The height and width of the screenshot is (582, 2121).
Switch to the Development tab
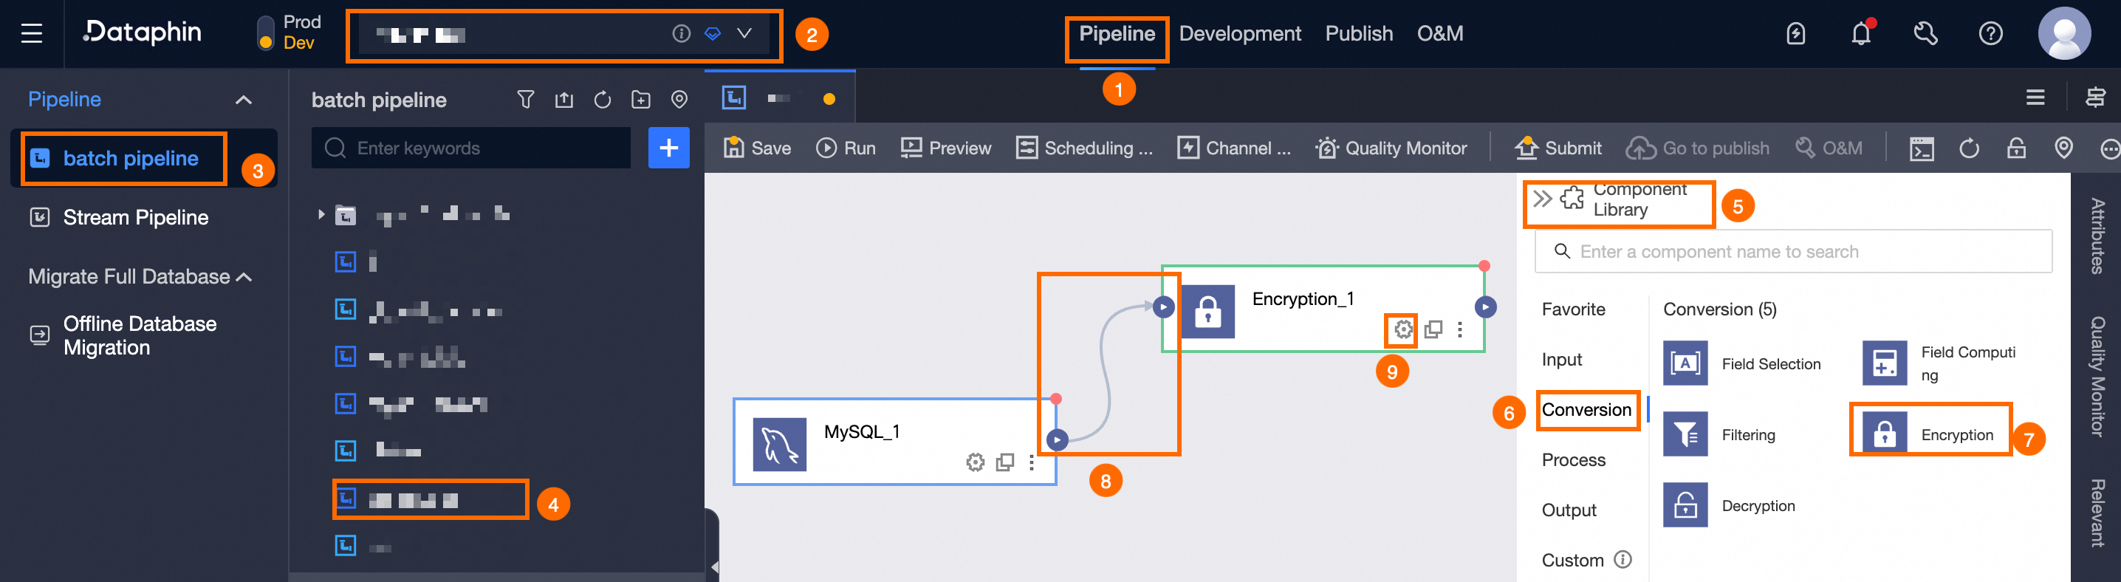click(1240, 34)
